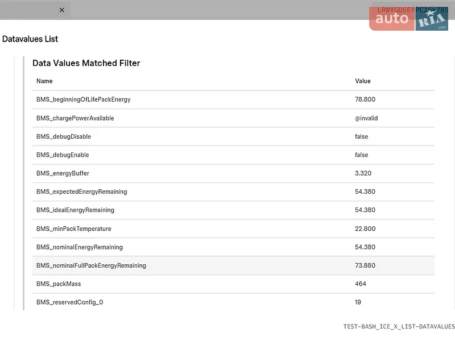Click the TEST-BASH_ICE_X_LIST-DATAVALUES label
This screenshot has height=341, width=455.
point(399,326)
